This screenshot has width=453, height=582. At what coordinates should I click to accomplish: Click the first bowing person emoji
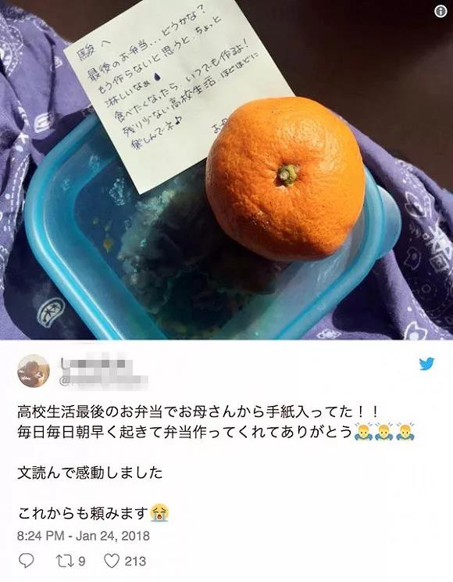[x=363, y=432]
